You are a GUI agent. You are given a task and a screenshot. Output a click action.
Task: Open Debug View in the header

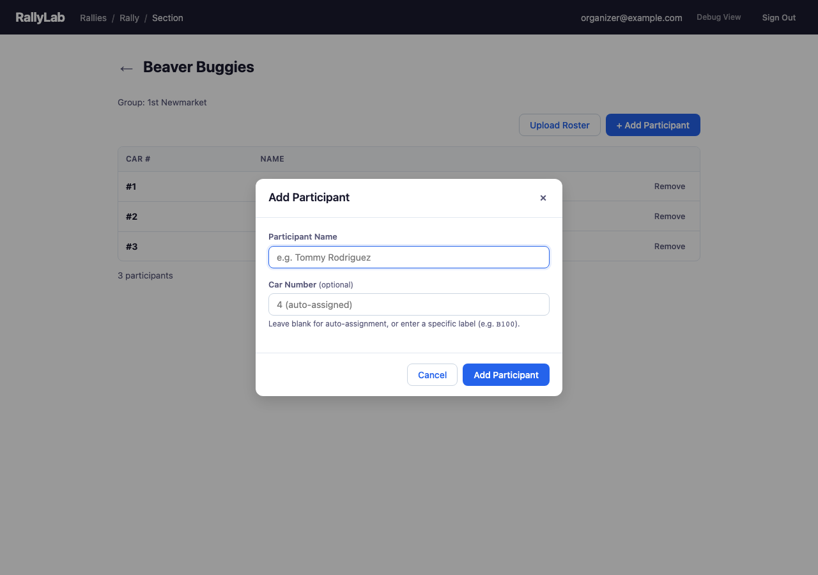pyautogui.click(x=718, y=17)
